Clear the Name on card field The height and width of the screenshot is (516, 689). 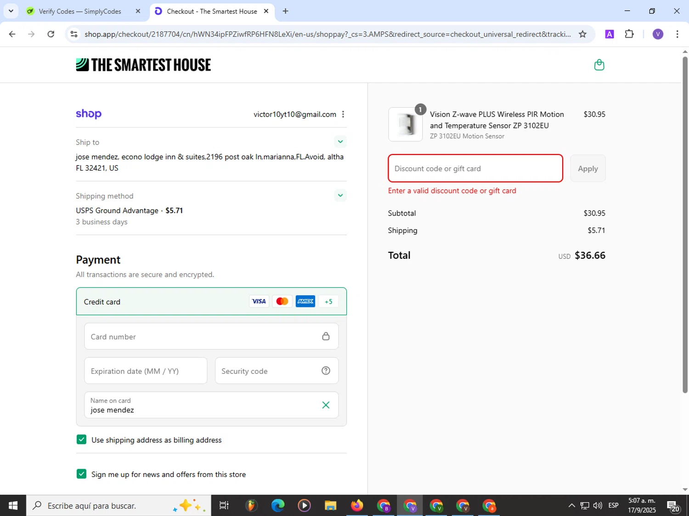[326, 405]
